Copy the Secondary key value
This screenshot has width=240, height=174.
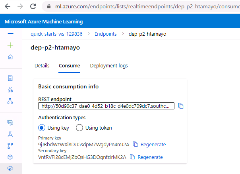tap(132, 157)
